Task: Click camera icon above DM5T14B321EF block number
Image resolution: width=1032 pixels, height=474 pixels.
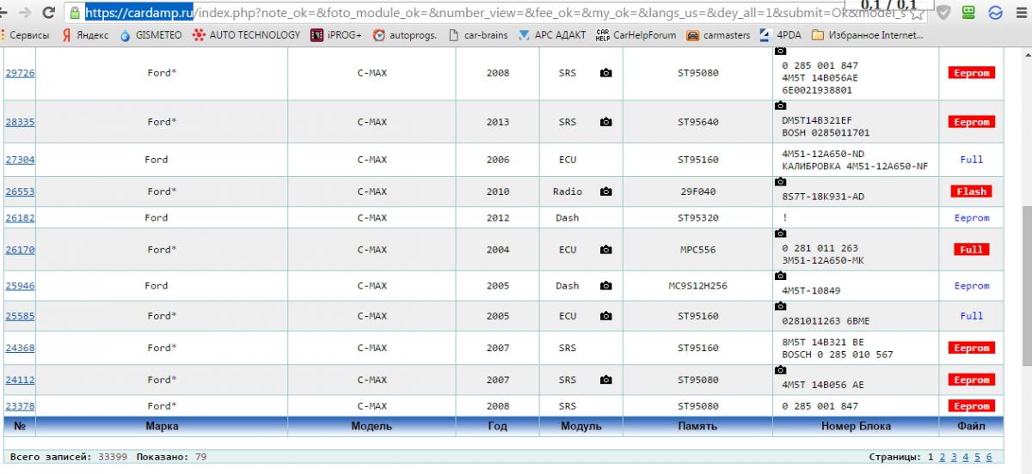Action: click(x=781, y=106)
